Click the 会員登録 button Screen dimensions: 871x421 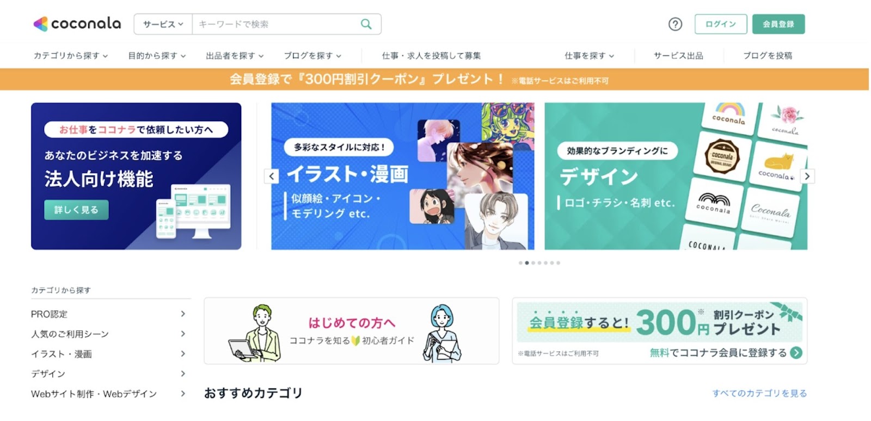point(778,24)
